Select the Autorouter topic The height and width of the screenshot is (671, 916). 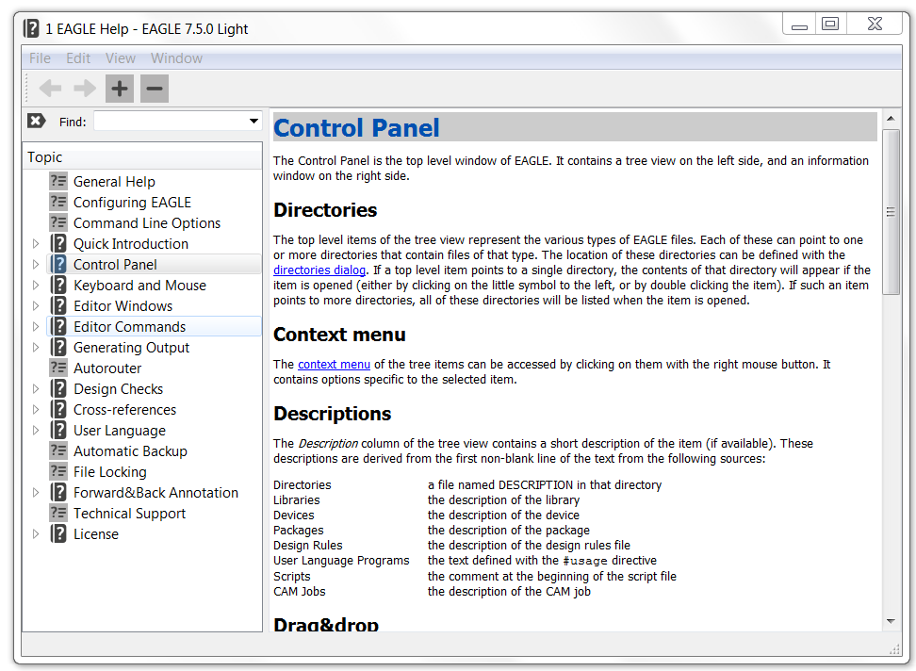pyautogui.click(x=107, y=368)
